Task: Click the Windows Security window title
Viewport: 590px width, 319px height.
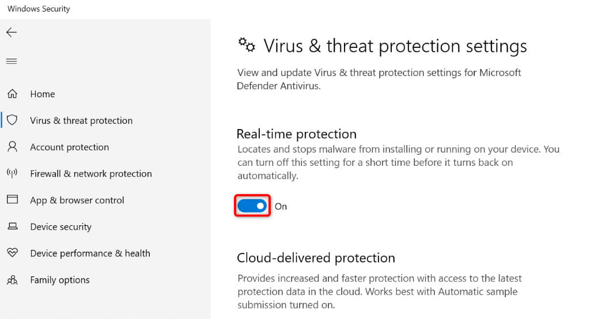Action: 39,9
